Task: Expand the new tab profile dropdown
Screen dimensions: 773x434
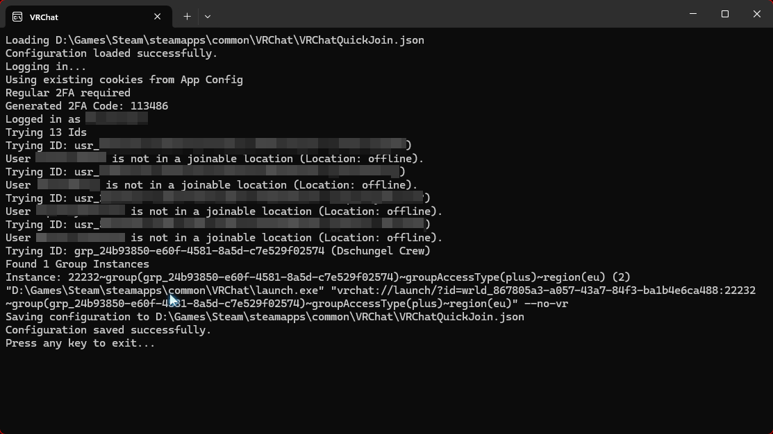Action: (x=208, y=17)
